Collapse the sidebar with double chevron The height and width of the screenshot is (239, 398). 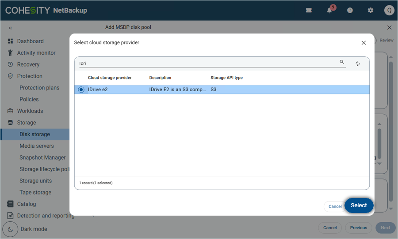tap(10, 28)
